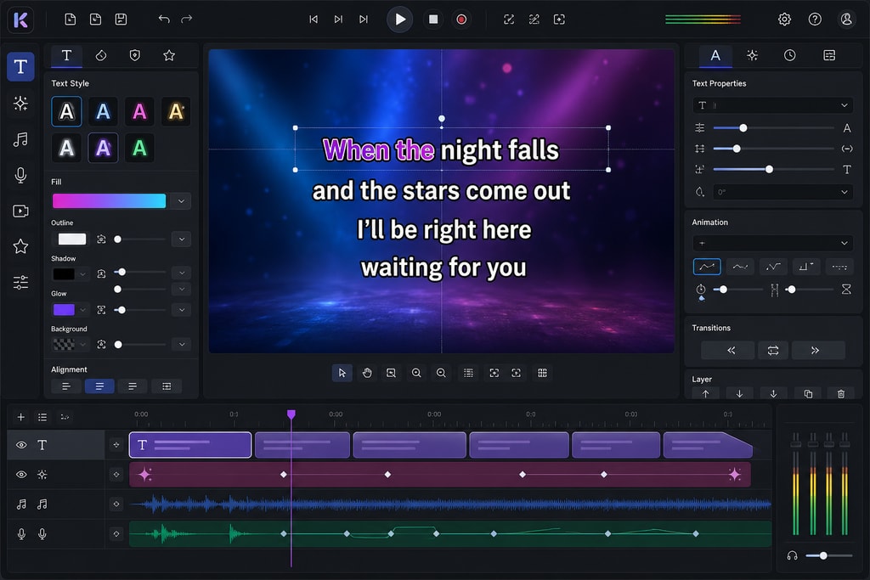Click the purple glow color swatch
Viewport: 870px width, 580px height.
click(x=64, y=310)
